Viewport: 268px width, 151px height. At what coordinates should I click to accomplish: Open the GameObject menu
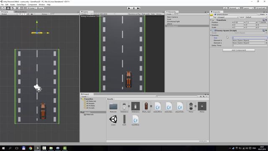coord(21,5)
